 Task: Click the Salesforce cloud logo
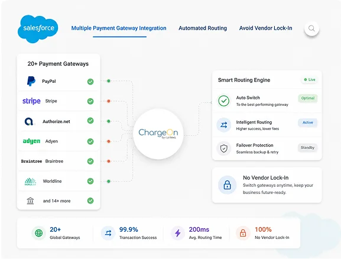[38, 29]
